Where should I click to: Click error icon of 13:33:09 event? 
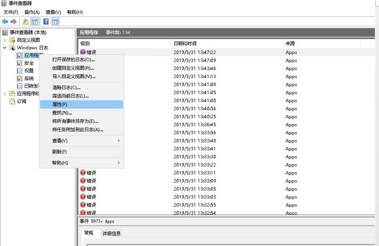tap(83, 181)
